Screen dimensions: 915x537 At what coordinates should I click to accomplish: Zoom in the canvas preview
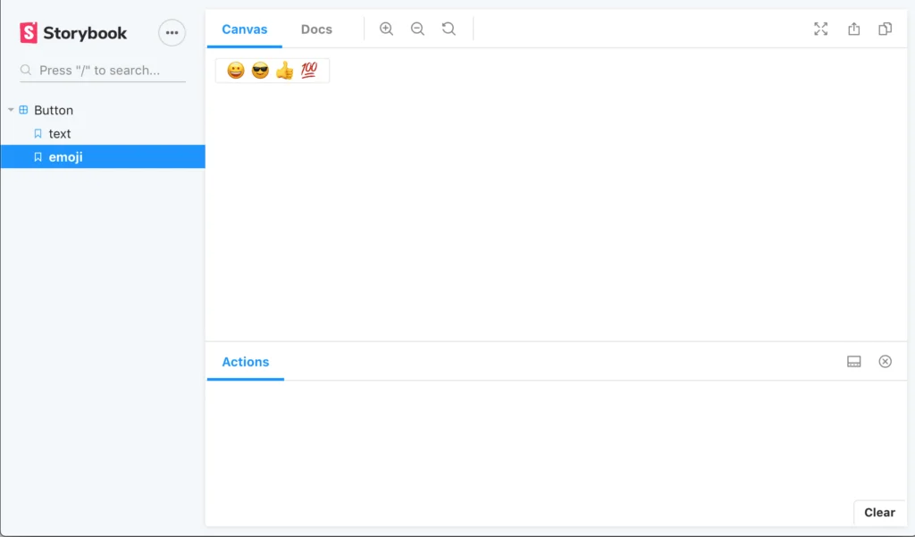click(386, 29)
